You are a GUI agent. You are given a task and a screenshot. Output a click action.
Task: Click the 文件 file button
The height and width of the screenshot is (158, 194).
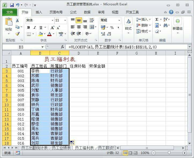click(x=9, y=12)
